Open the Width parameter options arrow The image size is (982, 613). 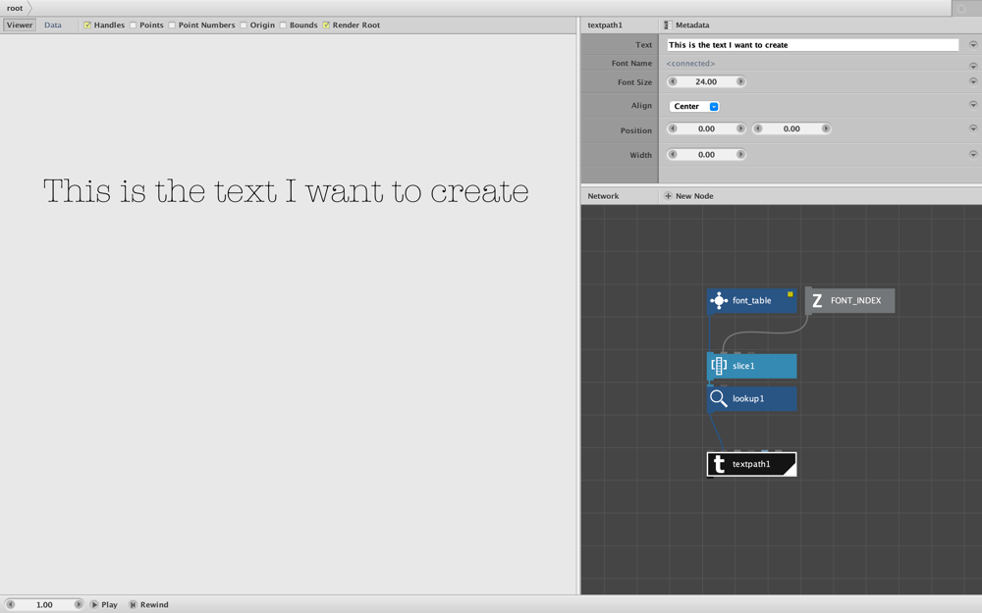click(972, 154)
